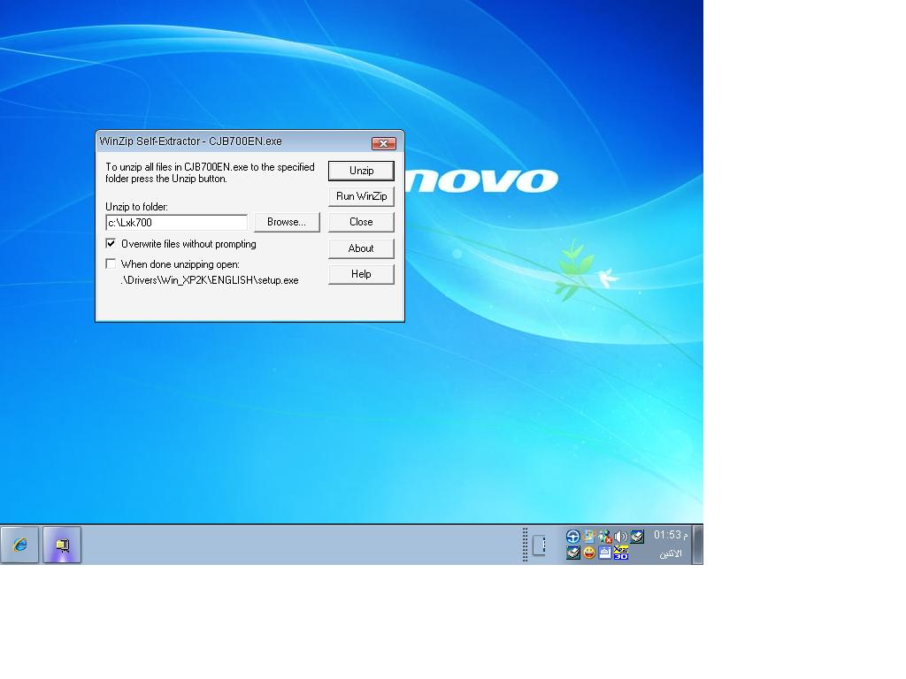
Task: Open the Xear 3D audio tray icon
Action: point(620,553)
